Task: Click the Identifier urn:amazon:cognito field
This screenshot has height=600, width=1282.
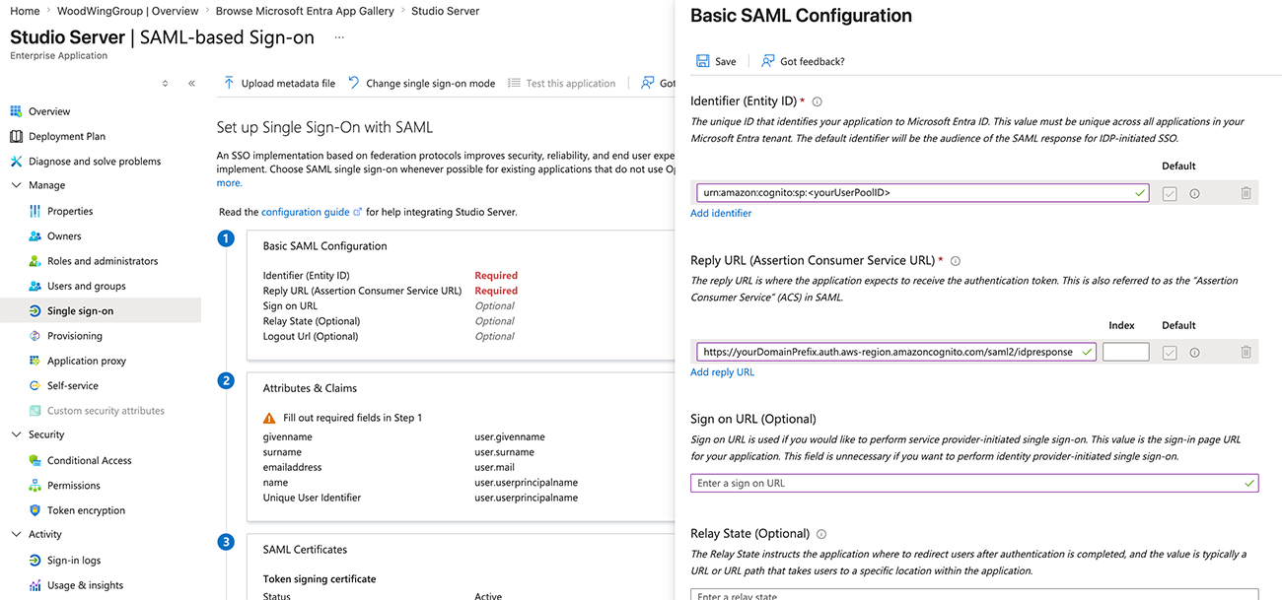Action: coord(922,193)
